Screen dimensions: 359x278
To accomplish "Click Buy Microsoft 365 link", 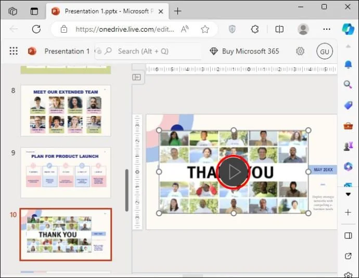I will 244,51.
